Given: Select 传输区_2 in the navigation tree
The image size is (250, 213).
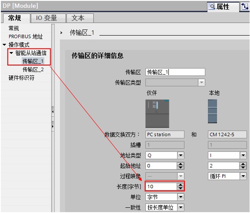Looking at the screenshot, I should [33, 69].
